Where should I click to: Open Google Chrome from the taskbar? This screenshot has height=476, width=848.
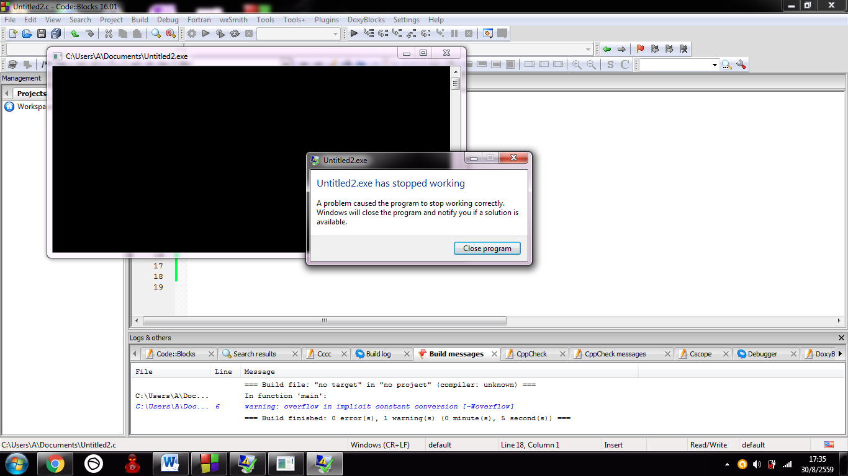(55, 464)
